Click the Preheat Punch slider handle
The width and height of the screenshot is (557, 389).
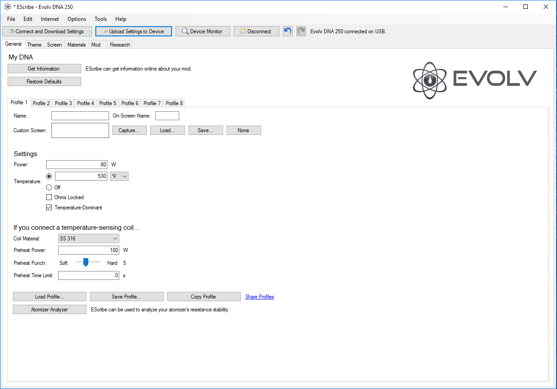(x=86, y=263)
